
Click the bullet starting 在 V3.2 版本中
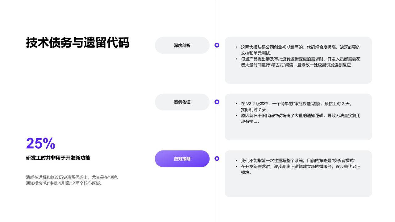(x=293, y=106)
